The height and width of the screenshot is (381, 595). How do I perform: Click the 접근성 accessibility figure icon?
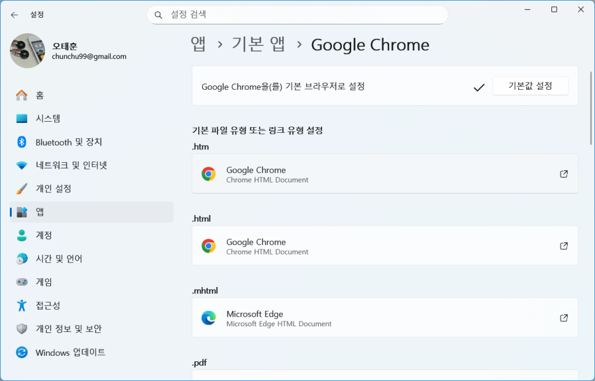point(22,305)
